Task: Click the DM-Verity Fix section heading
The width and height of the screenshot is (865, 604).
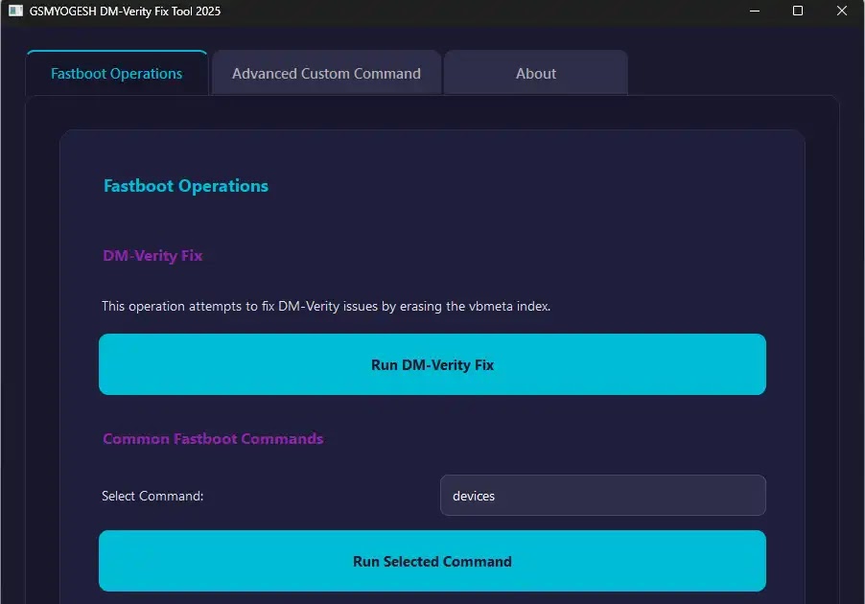Action: pos(152,255)
